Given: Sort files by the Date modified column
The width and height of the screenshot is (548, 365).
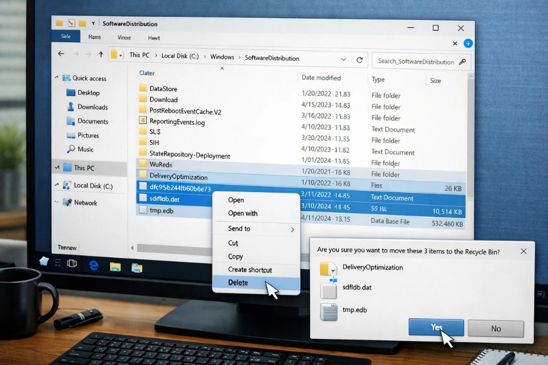Looking at the screenshot, I should click(x=321, y=78).
